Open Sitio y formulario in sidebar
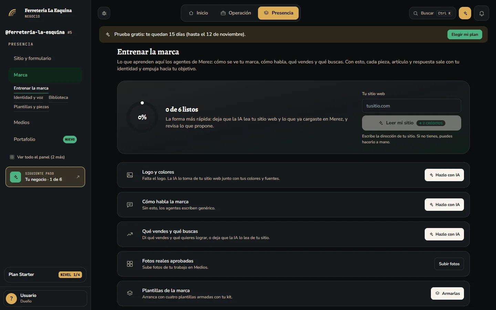The image size is (496, 310). click(45, 58)
